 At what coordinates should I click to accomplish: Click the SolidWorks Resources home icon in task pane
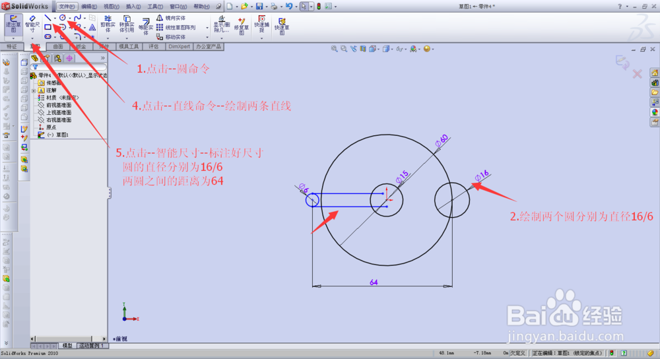click(x=655, y=73)
